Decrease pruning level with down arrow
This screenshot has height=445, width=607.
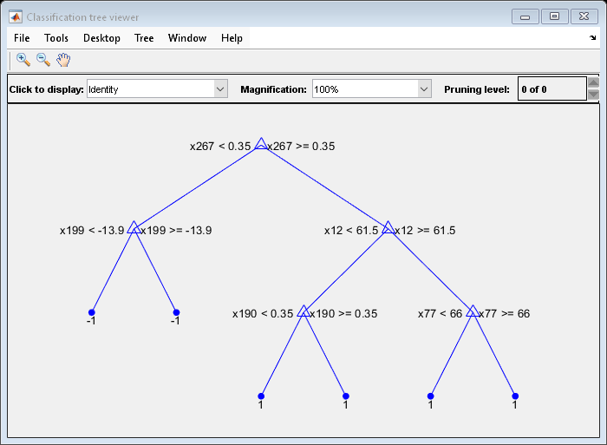coord(593,95)
